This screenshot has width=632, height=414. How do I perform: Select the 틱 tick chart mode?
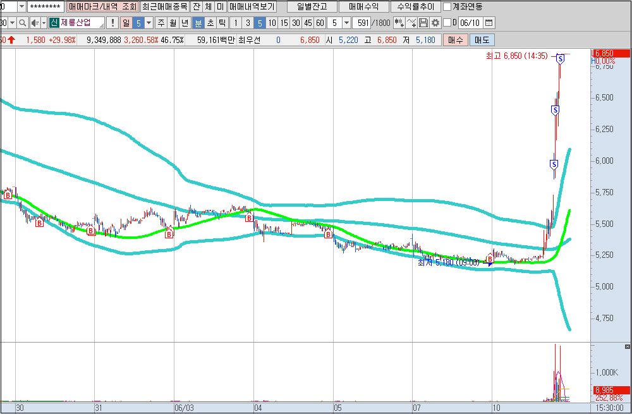click(222, 23)
